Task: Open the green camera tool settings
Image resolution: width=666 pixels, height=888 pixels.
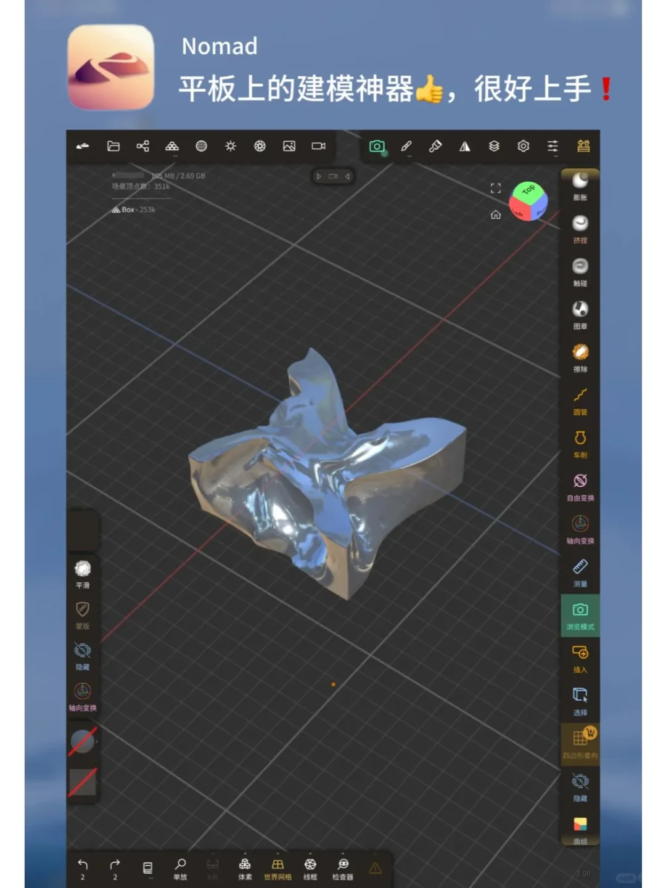Action: 377,147
